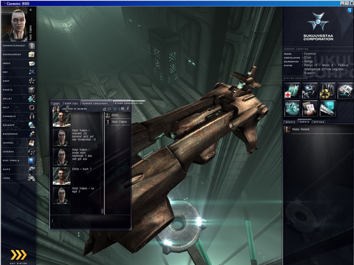The width and height of the screenshot is (354, 265).
Task: Switch to the Local chat tab
Action: tap(56, 104)
